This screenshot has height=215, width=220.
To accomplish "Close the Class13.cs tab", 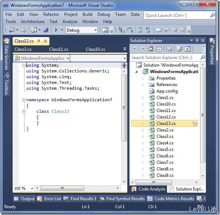I will tap(45, 41).
